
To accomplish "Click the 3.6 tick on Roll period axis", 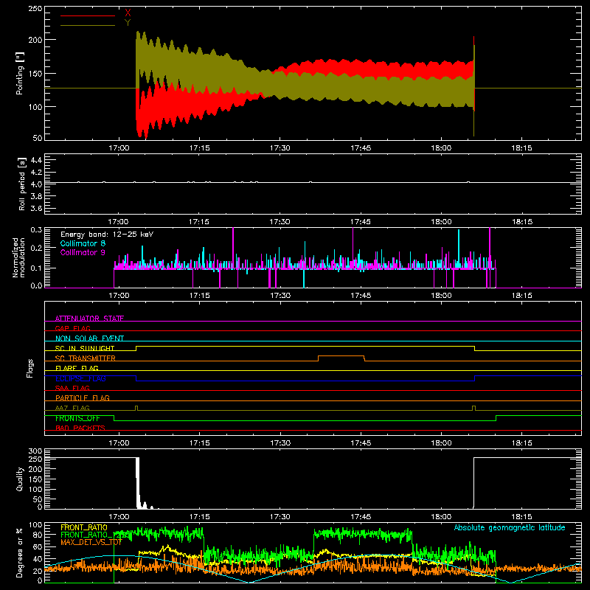I will (x=35, y=209).
